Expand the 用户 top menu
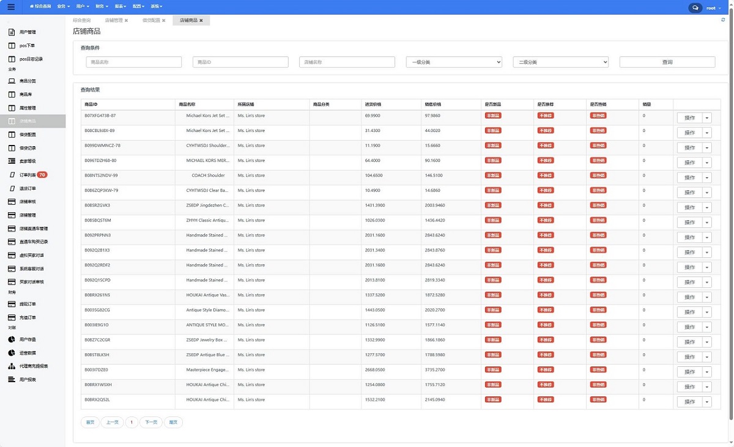Viewport: 734px width, 447px height. pyautogui.click(x=83, y=7)
